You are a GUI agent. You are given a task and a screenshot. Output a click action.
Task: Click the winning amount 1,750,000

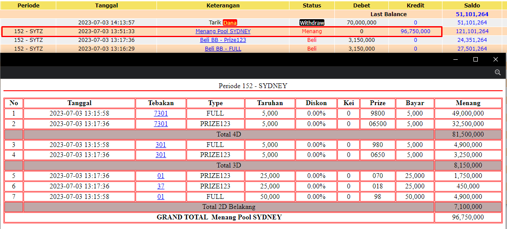coord(468,176)
